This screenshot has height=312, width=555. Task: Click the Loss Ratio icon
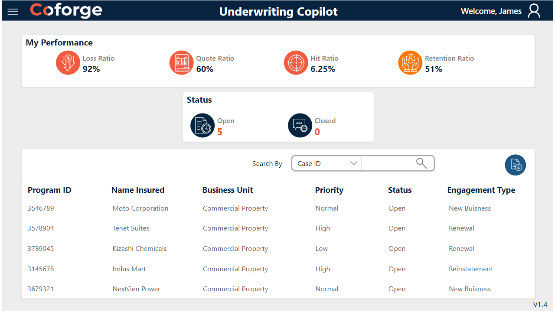pyautogui.click(x=68, y=63)
